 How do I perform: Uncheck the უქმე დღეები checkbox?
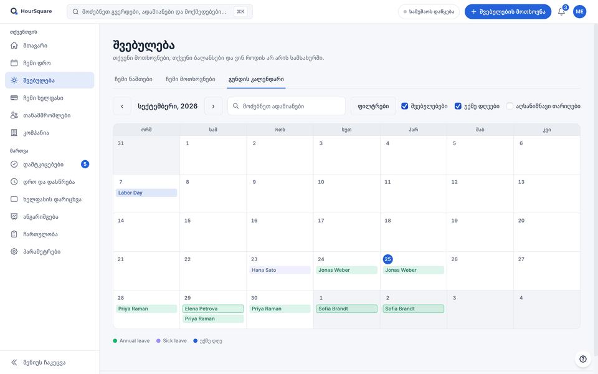click(458, 106)
